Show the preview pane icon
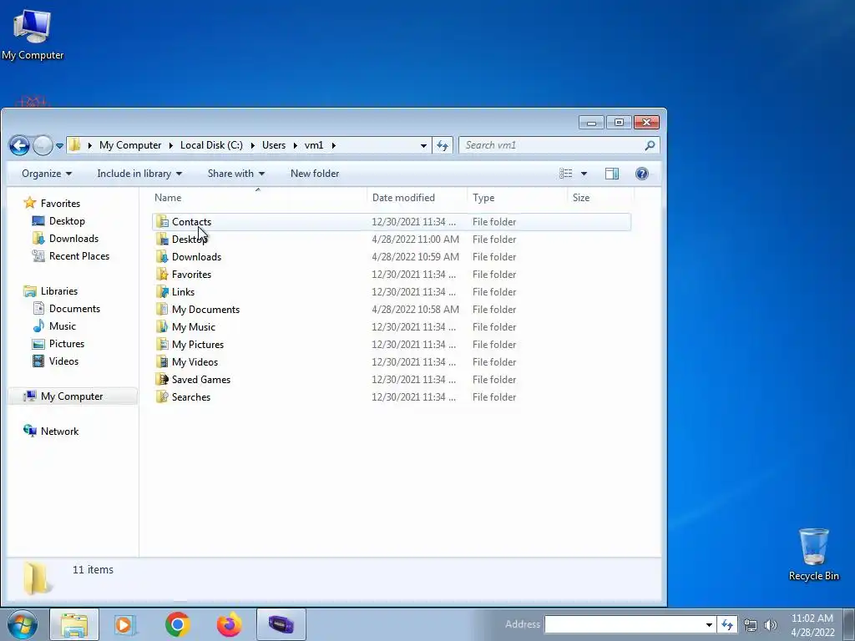This screenshot has height=641, width=855. coord(612,174)
